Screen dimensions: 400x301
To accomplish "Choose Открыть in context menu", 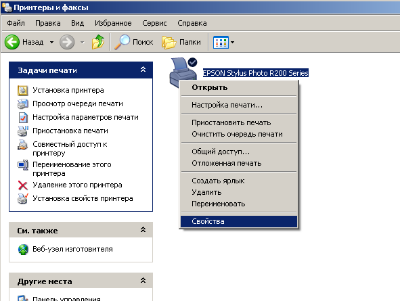I will click(239, 87).
